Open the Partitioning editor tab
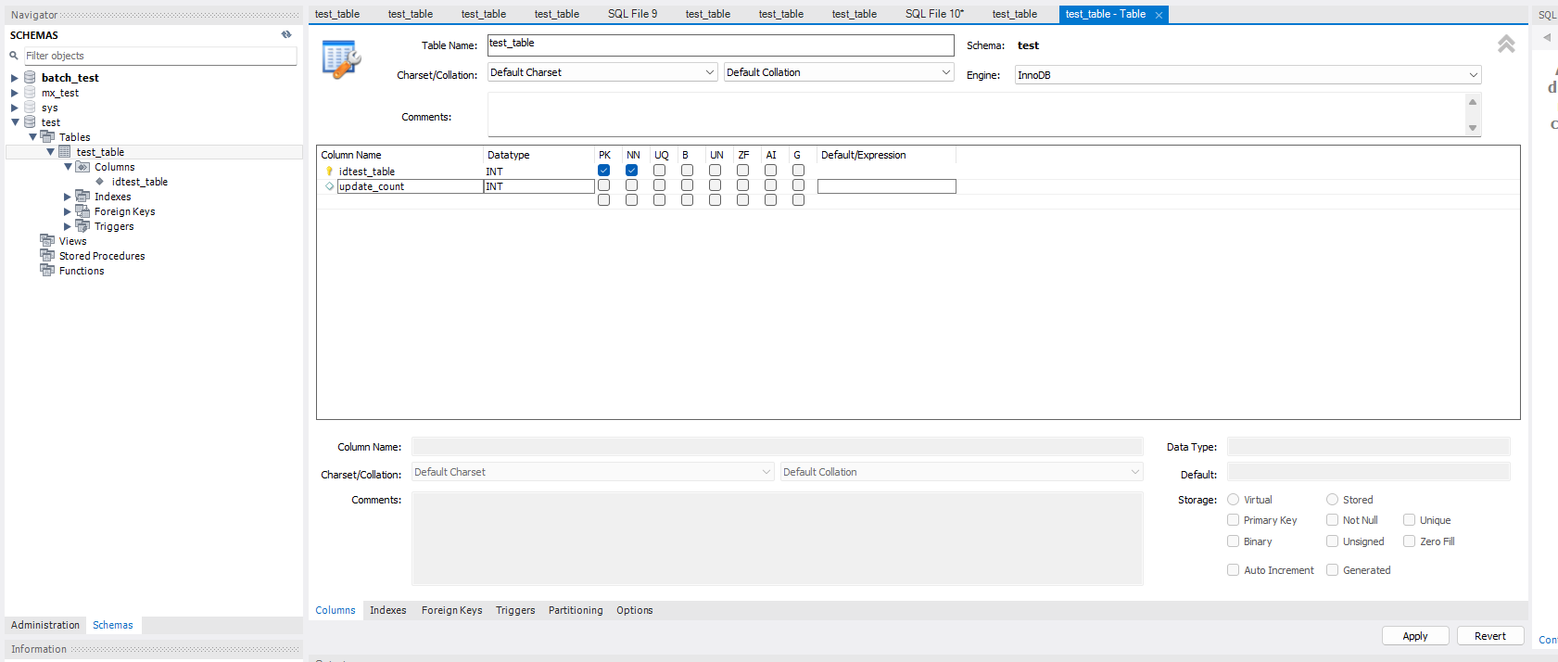1558x662 pixels. 576,610
